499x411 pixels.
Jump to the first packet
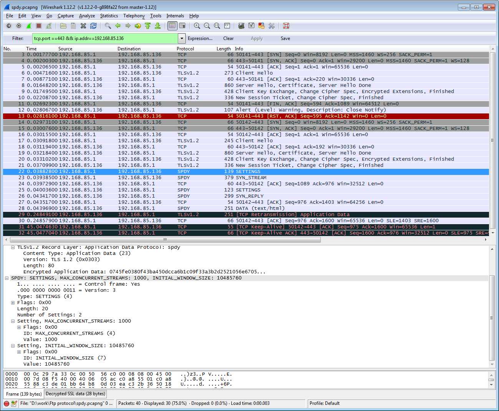[x=148, y=26]
